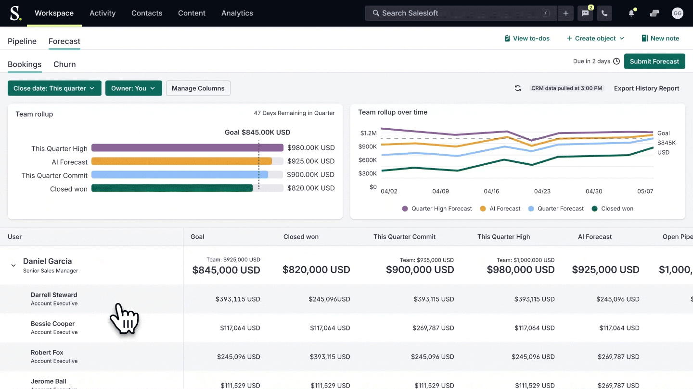693x389 pixels.
Task: Switch to the Pipeline tab
Action: pyautogui.click(x=22, y=41)
